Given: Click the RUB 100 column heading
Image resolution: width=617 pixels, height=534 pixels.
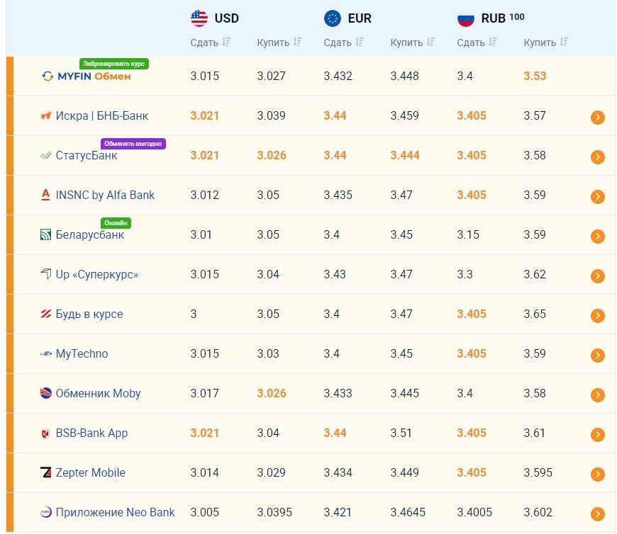Looking at the screenshot, I should click(503, 18).
